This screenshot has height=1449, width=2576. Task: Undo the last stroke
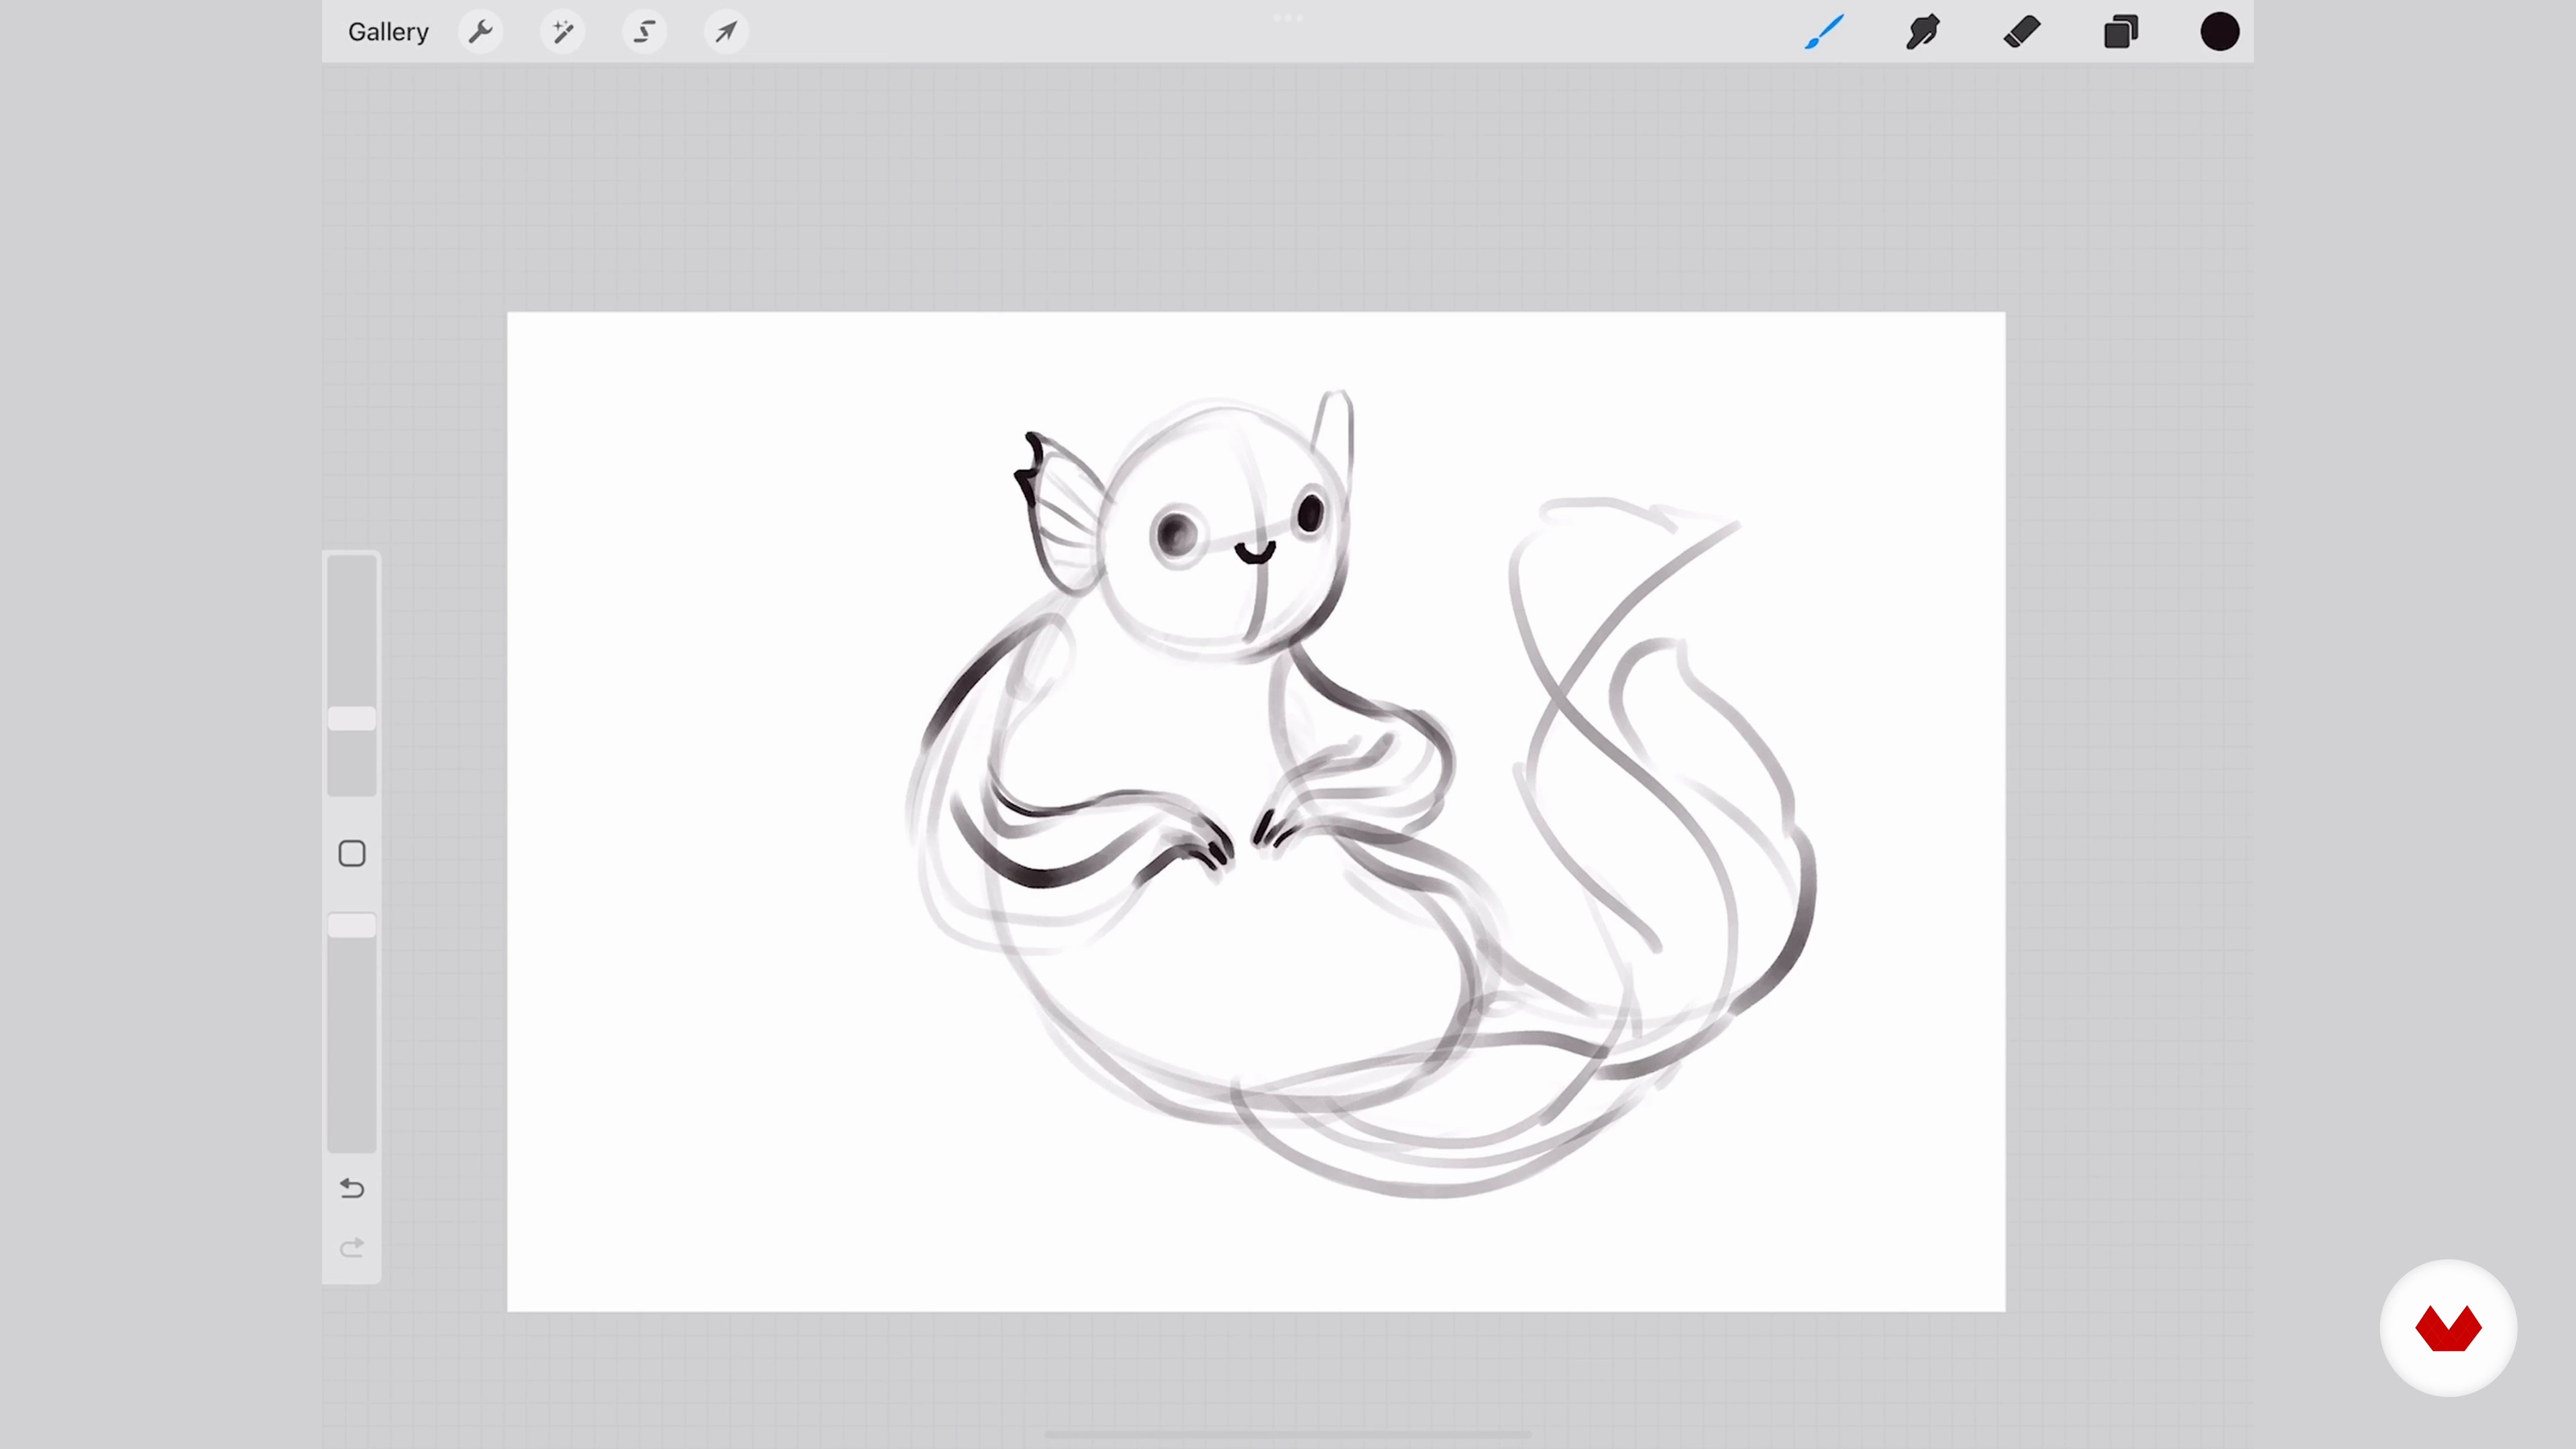(352, 1188)
